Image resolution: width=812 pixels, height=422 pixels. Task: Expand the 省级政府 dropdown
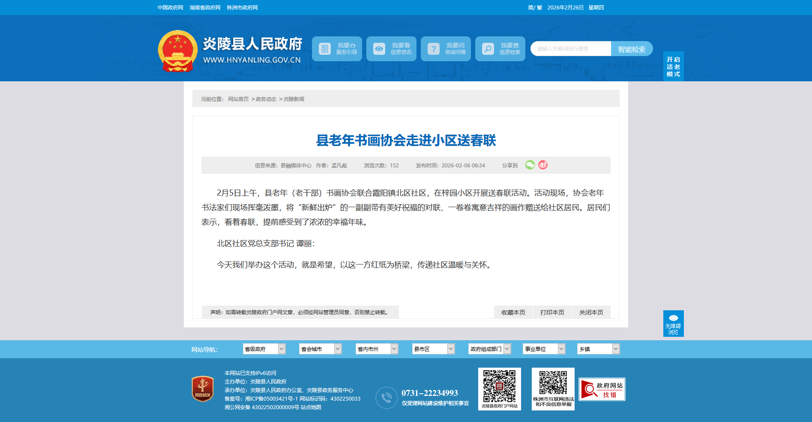[264, 349]
